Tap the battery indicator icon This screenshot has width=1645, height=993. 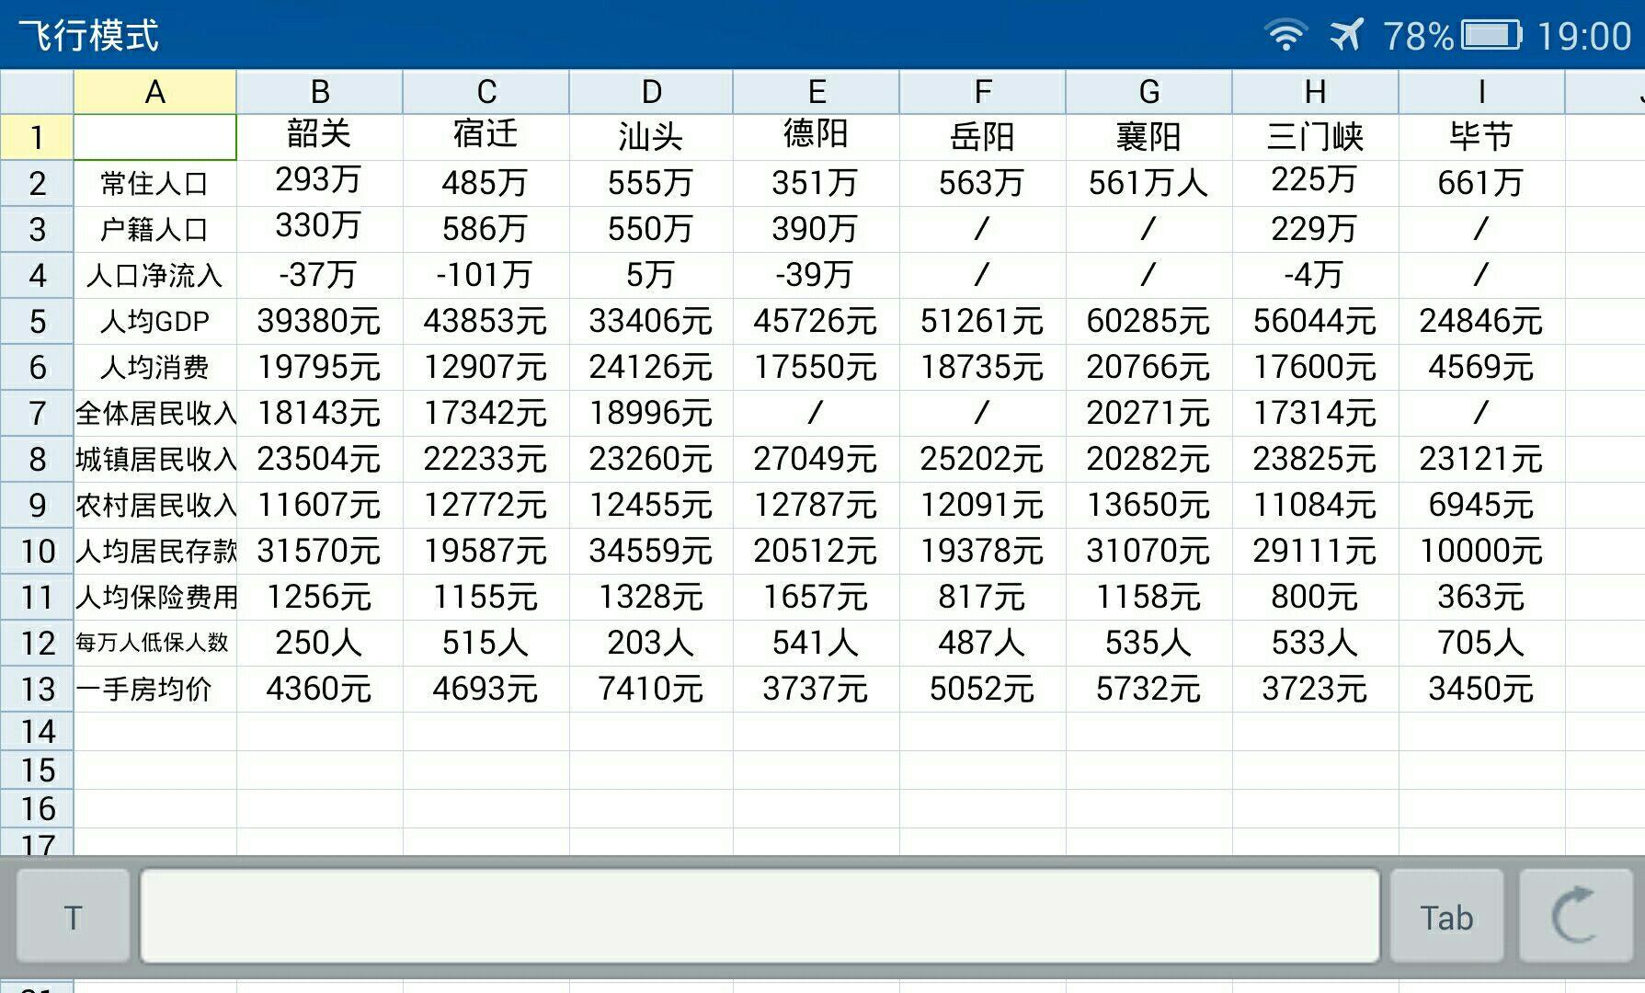(1491, 36)
